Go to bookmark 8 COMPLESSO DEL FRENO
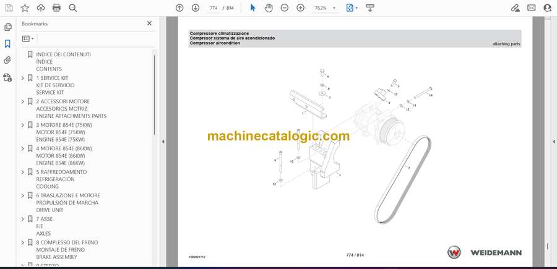This screenshot has width=557, height=269. coord(67,249)
